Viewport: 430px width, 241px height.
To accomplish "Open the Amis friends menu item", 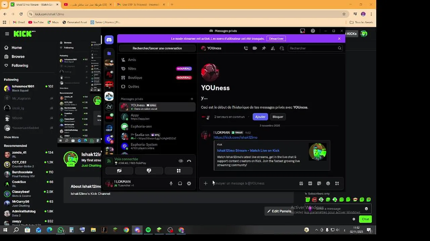I will (157, 60).
